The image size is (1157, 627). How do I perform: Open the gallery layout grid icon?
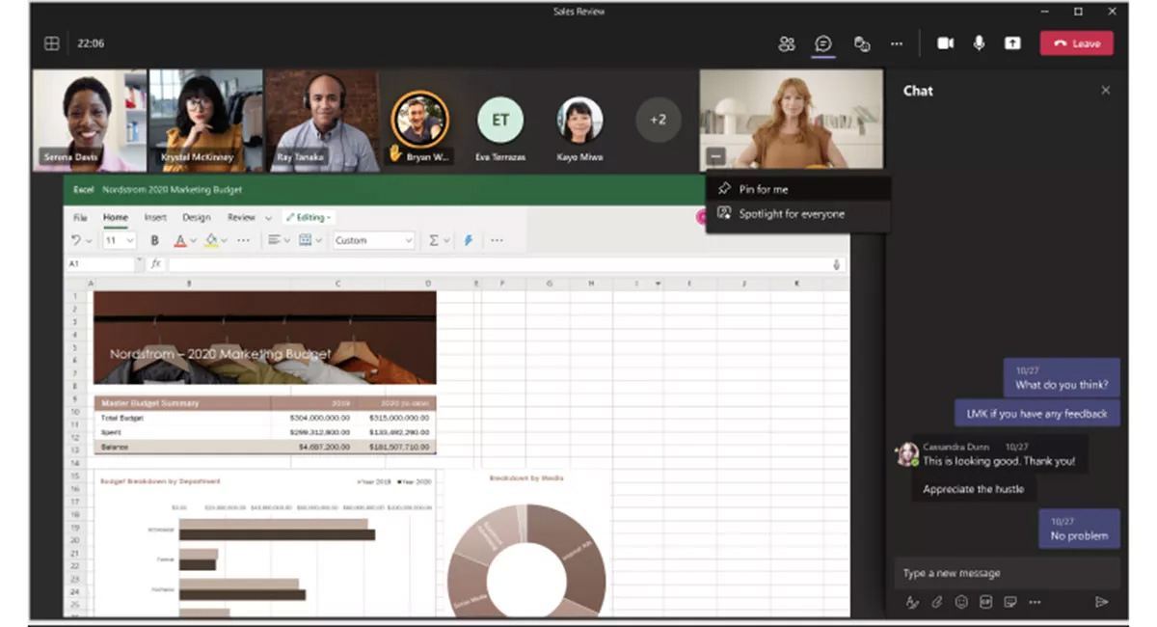(x=52, y=43)
